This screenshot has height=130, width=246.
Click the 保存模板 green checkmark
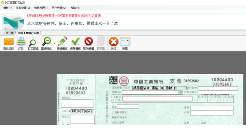point(75,41)
